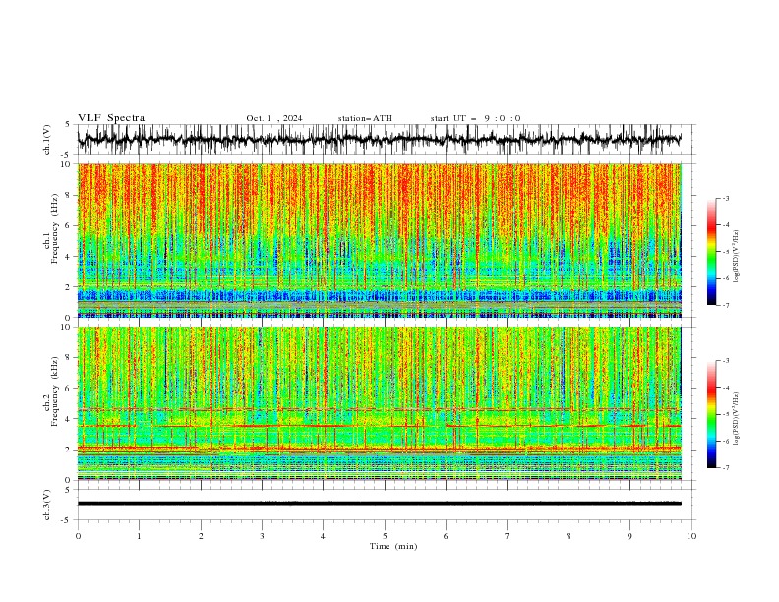Click the 'ch.1(V)' waveform axis label
This screenshot has height=602, width=779.
coord(47,140)
